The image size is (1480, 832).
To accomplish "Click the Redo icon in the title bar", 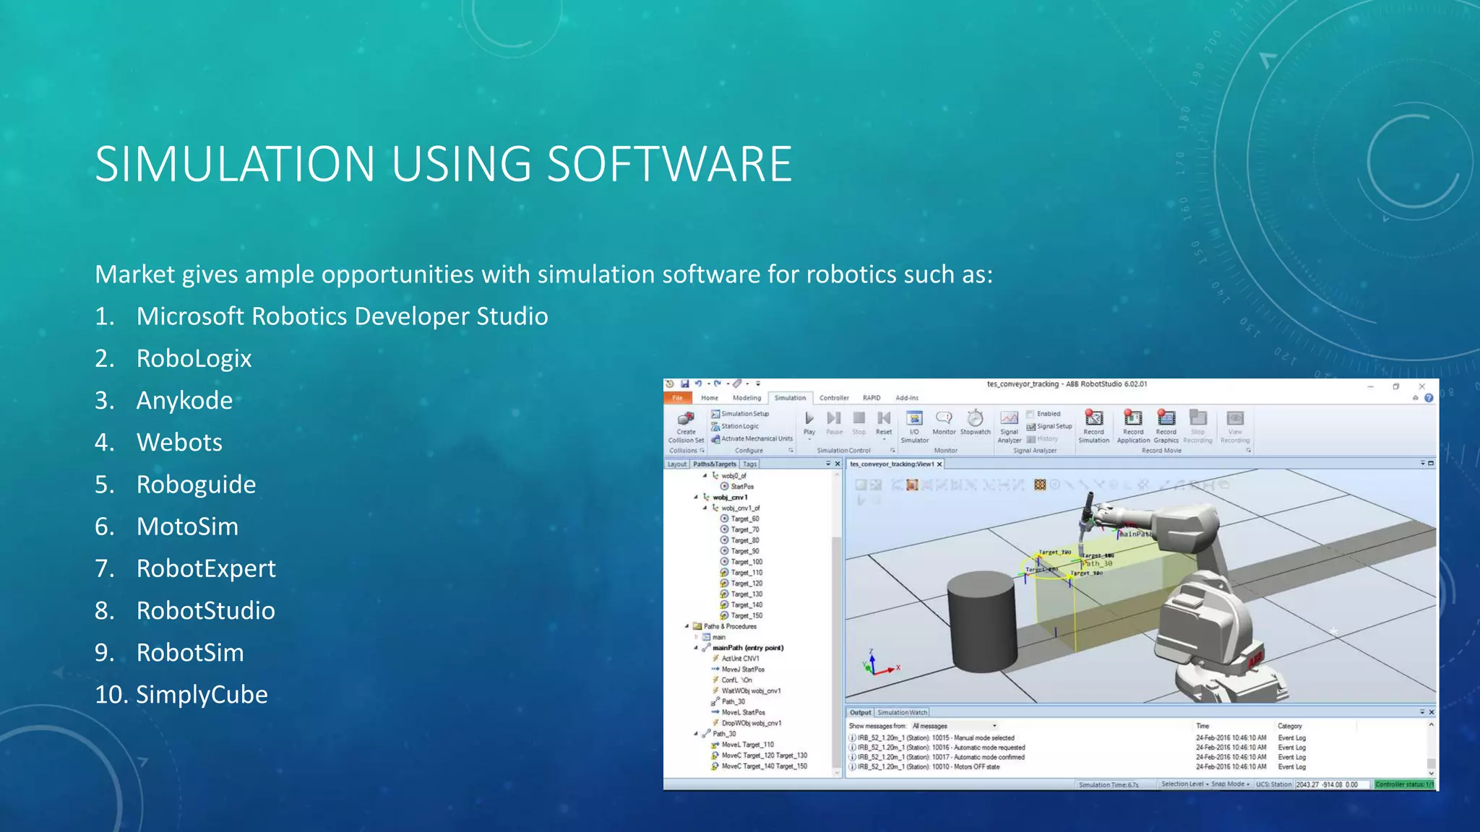I will pos(718,384).
